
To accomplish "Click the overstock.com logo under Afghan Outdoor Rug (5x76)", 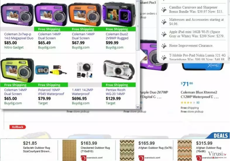I will pos(149,158).
